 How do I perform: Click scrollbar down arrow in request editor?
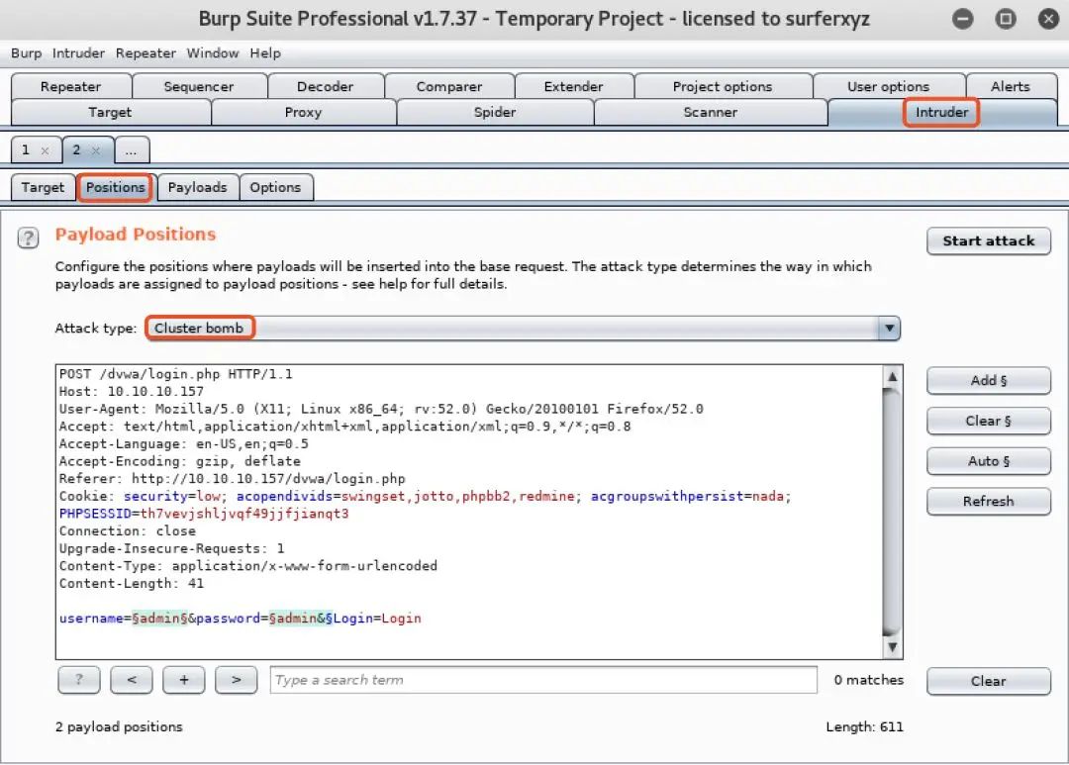coord(892,647)
